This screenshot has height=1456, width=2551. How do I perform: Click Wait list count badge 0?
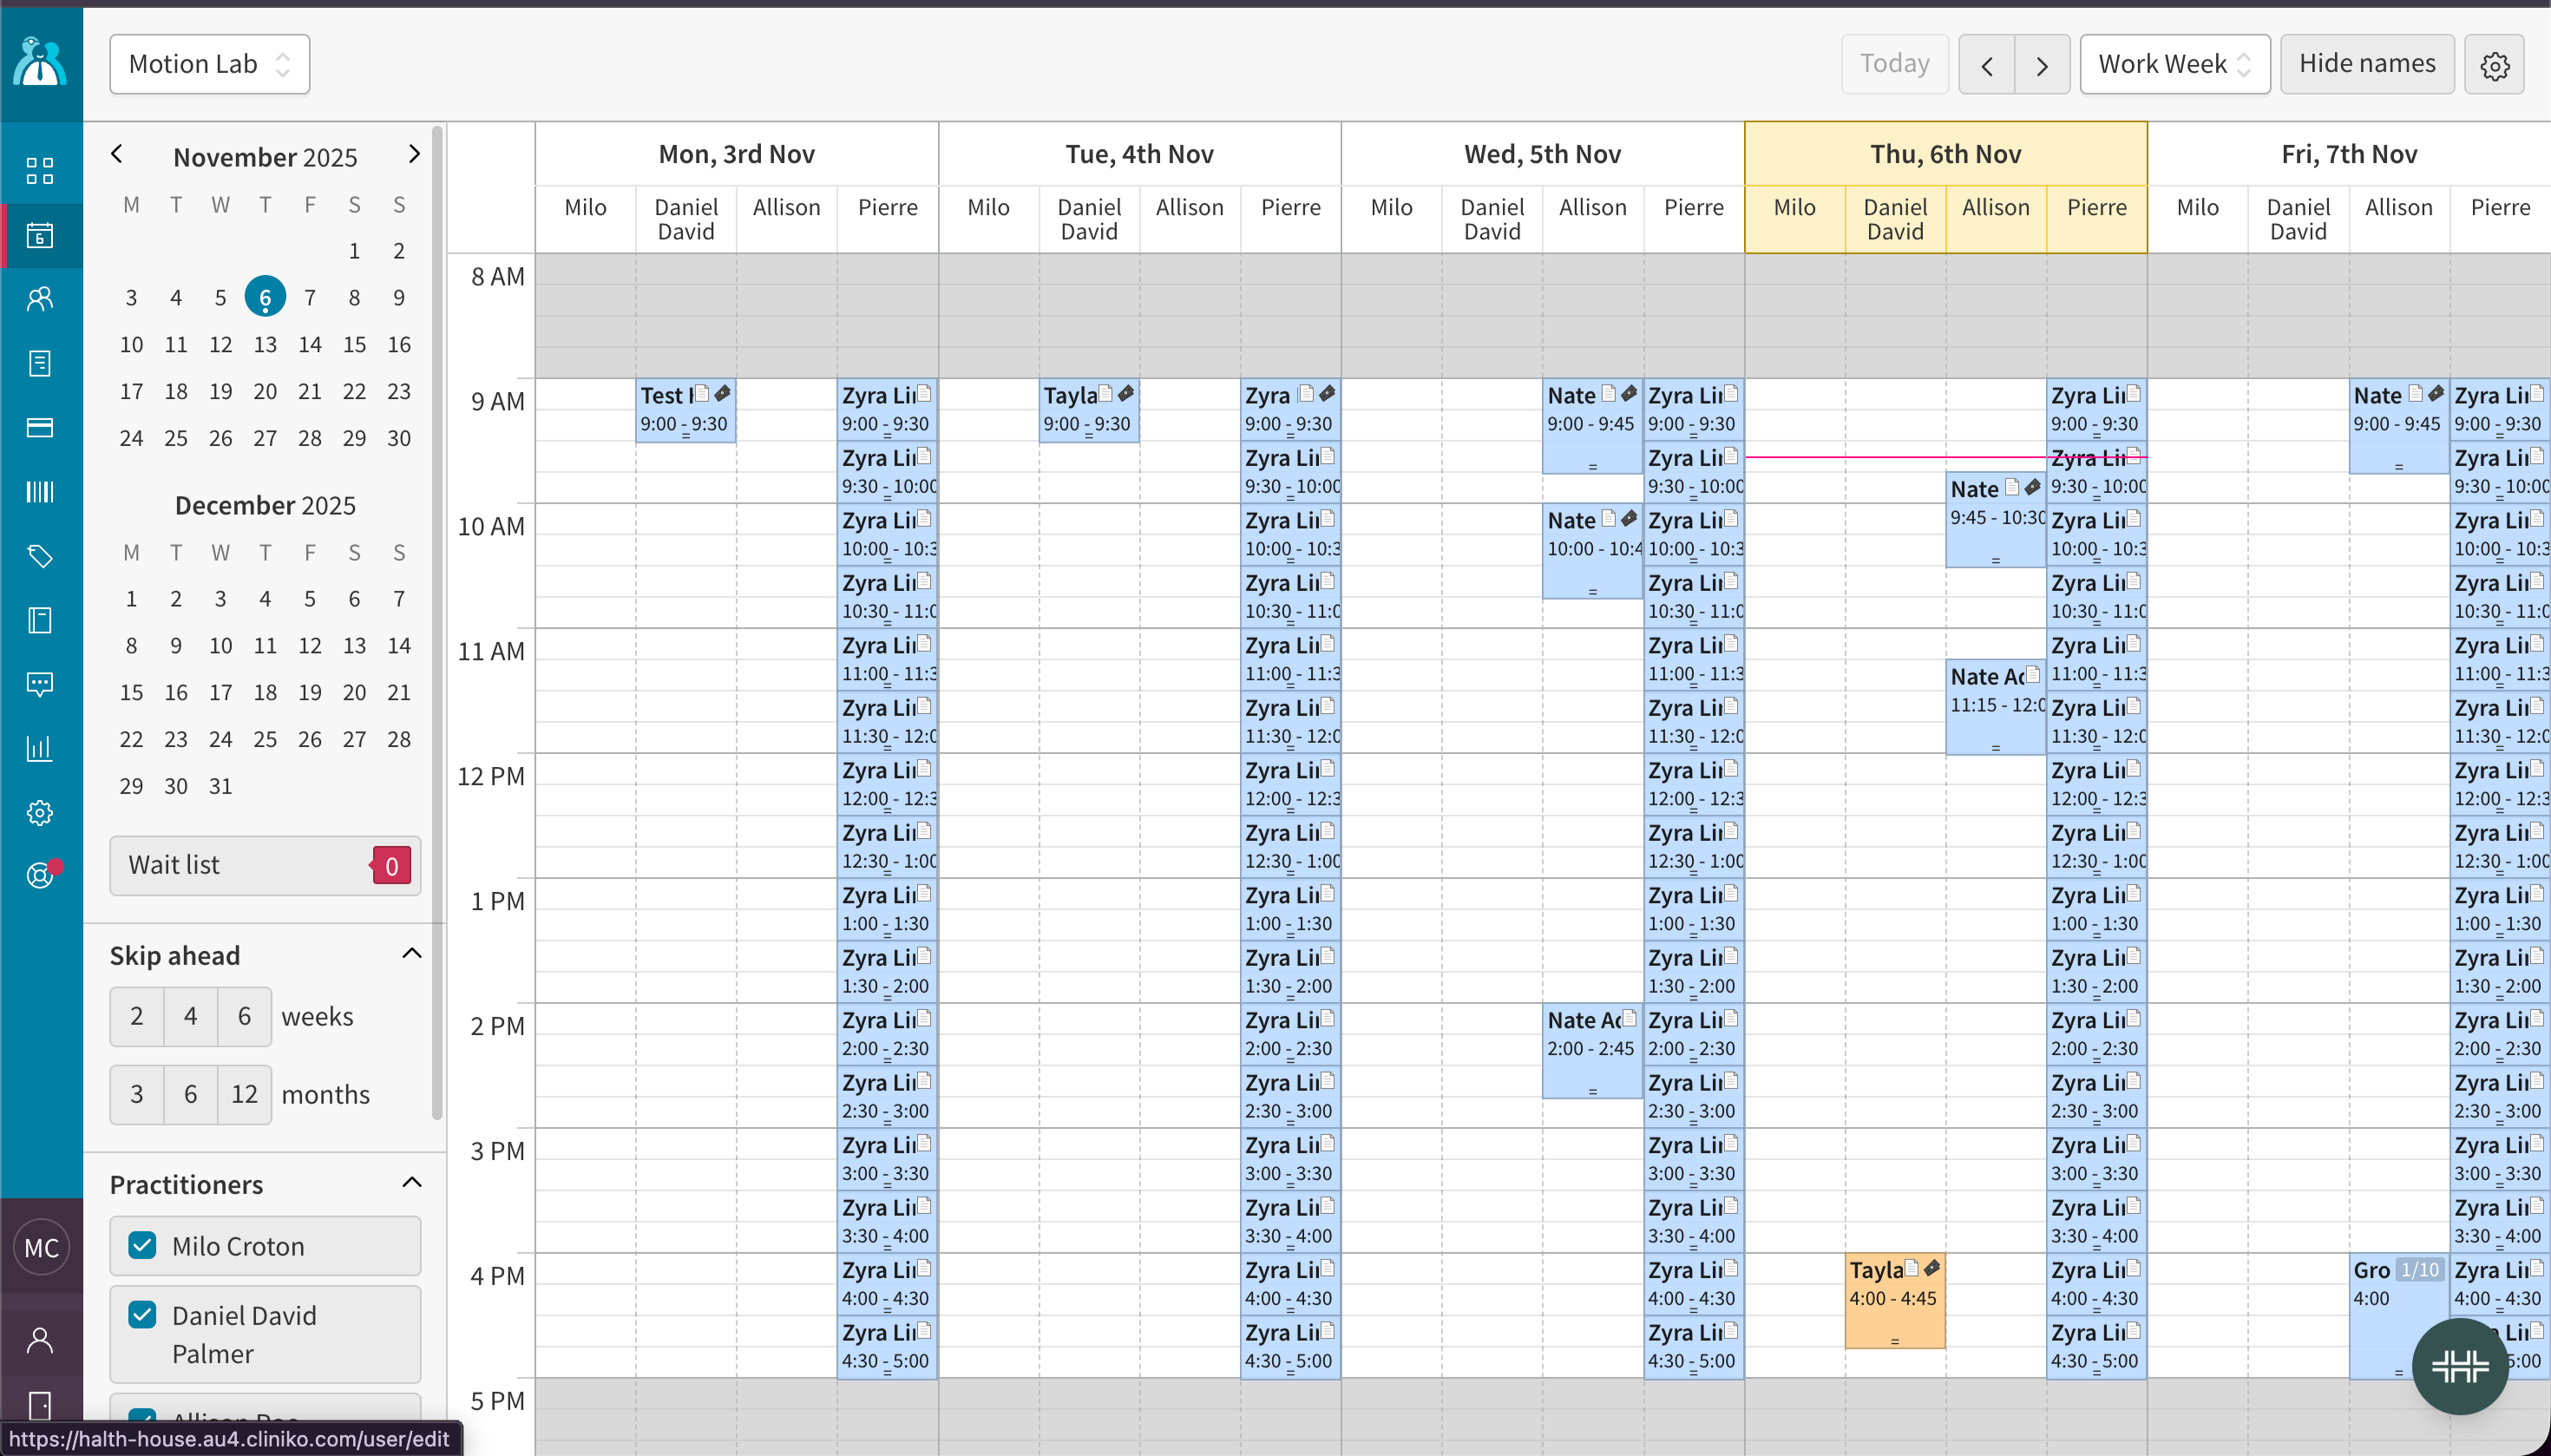391,865
